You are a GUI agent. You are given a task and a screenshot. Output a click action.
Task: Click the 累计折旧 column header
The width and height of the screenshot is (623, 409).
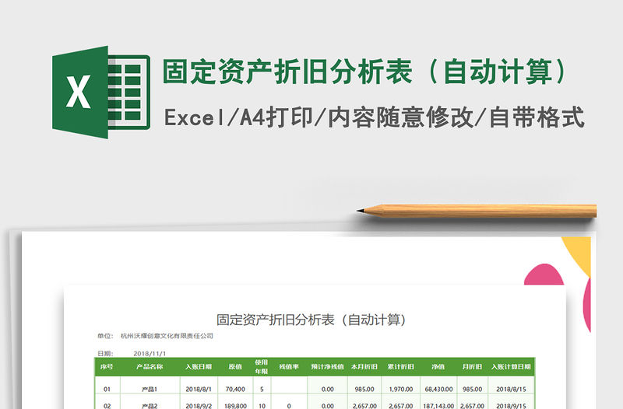(400, 366)
